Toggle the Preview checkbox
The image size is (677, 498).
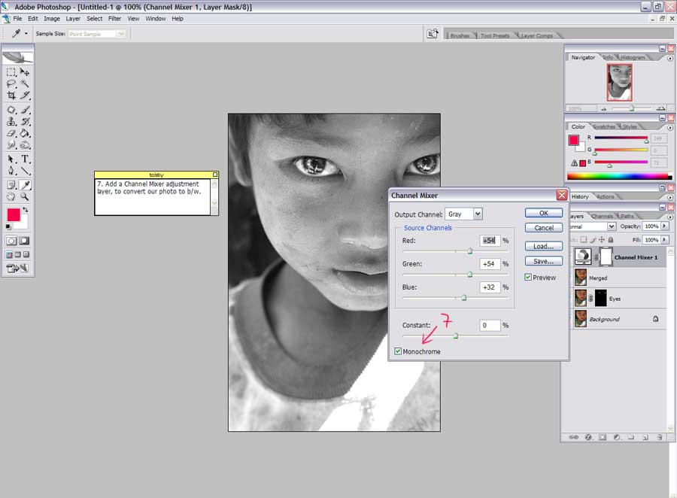coord(528,278)
